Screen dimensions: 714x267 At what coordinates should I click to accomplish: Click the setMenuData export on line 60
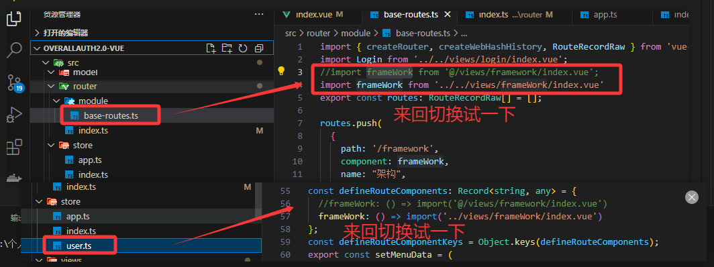tap(380, 255)
